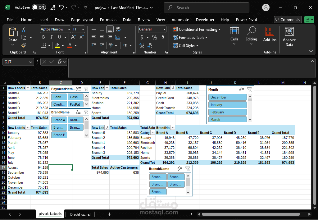Toggle multi-select on the PaymentMethod slicer

79,89
